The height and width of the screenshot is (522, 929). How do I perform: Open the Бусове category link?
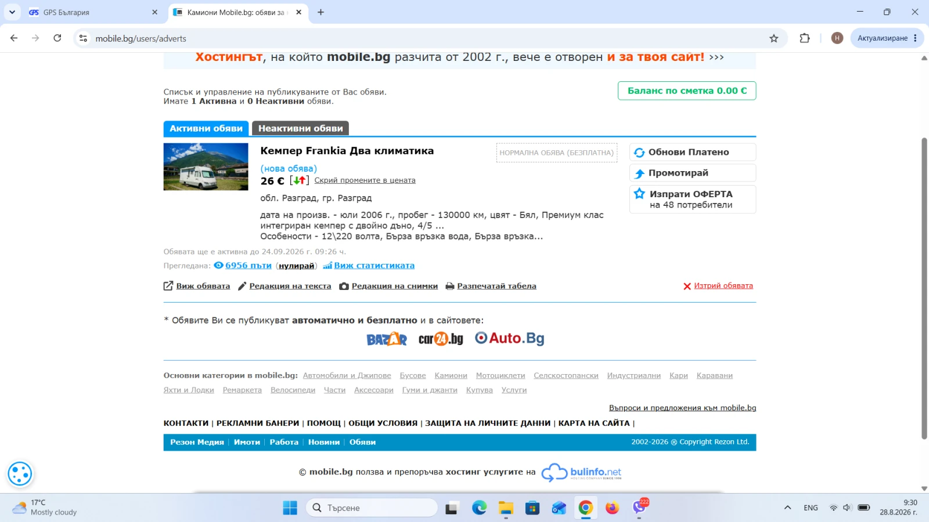(x=413, y=376)
